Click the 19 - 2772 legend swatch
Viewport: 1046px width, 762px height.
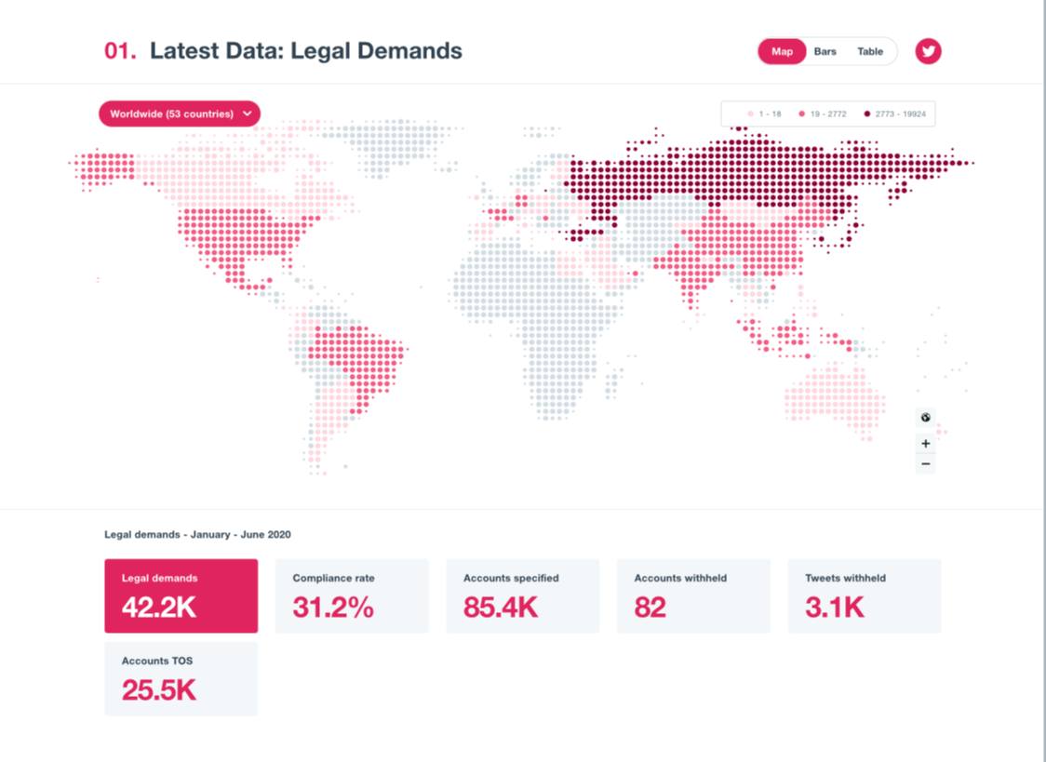[x=801, y=114]
